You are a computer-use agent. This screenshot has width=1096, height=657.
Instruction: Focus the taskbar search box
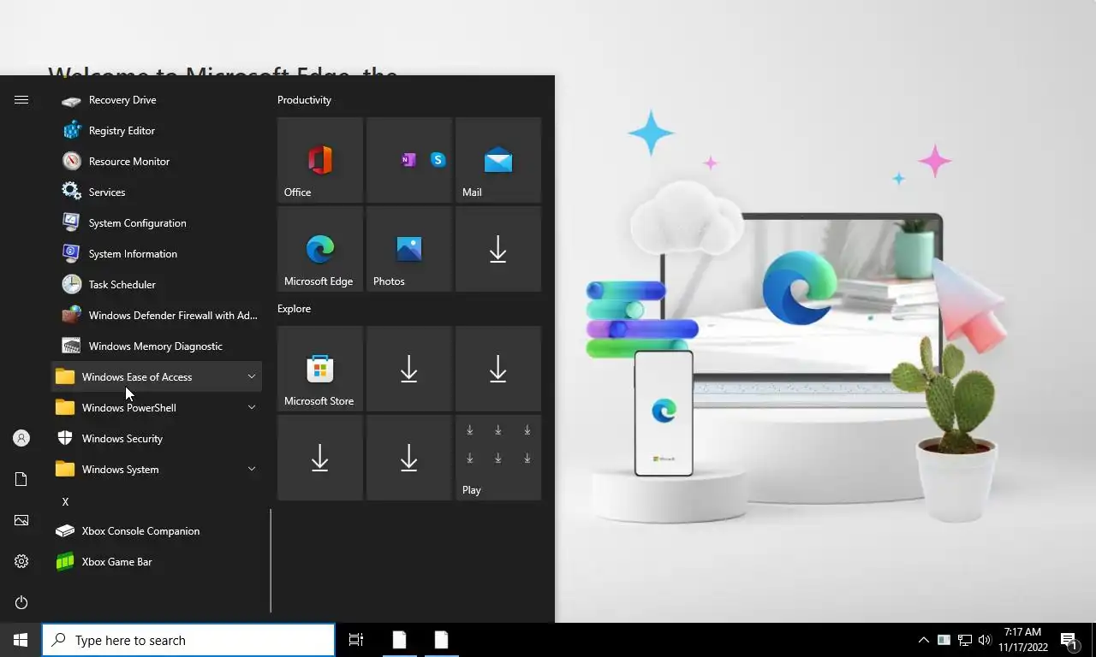tap(188, 640)
